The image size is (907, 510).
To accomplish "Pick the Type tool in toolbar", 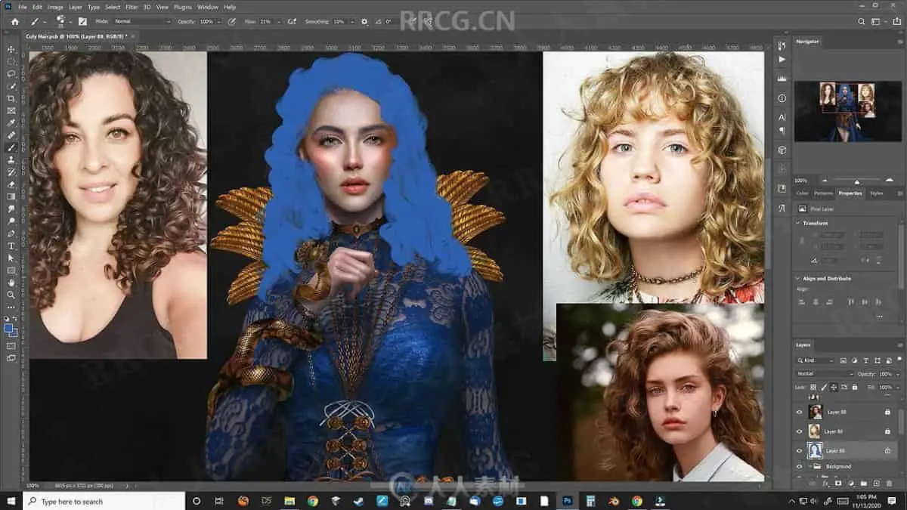I will point(11,246).
